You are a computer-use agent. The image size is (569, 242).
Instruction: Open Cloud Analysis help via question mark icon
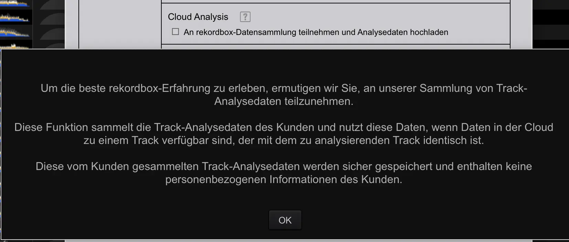[x=245, y=16]
